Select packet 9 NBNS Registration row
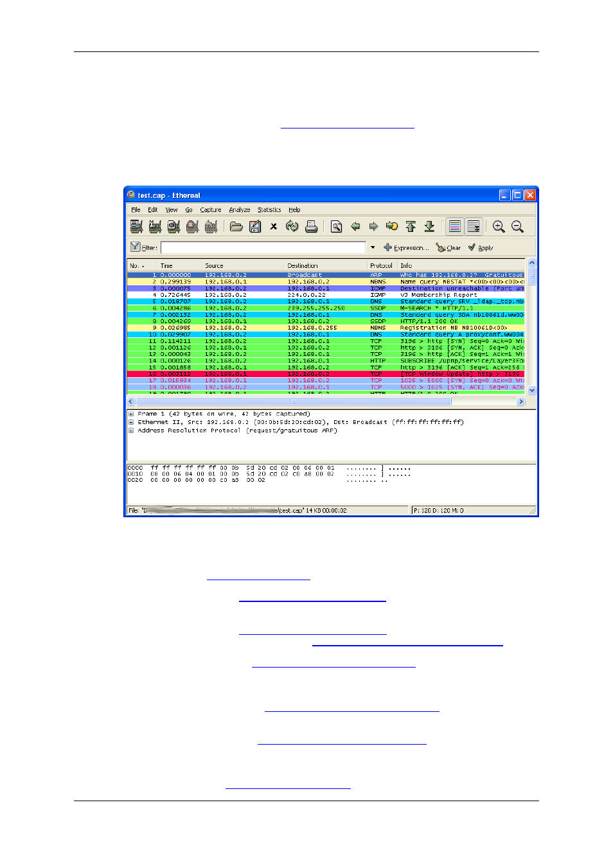Image resolution: width=613 pixels, height=868 pixels. click(326, 328)
